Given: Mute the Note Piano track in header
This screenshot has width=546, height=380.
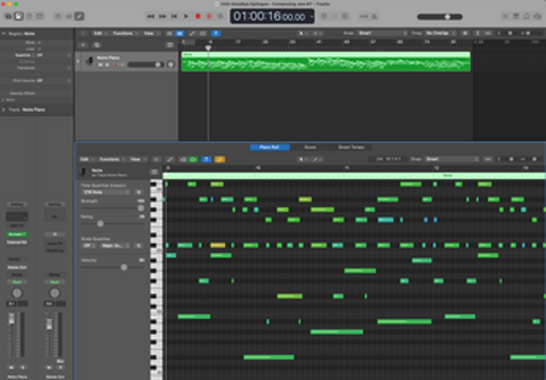Looking at the screenshot, I should click(101, 65).
